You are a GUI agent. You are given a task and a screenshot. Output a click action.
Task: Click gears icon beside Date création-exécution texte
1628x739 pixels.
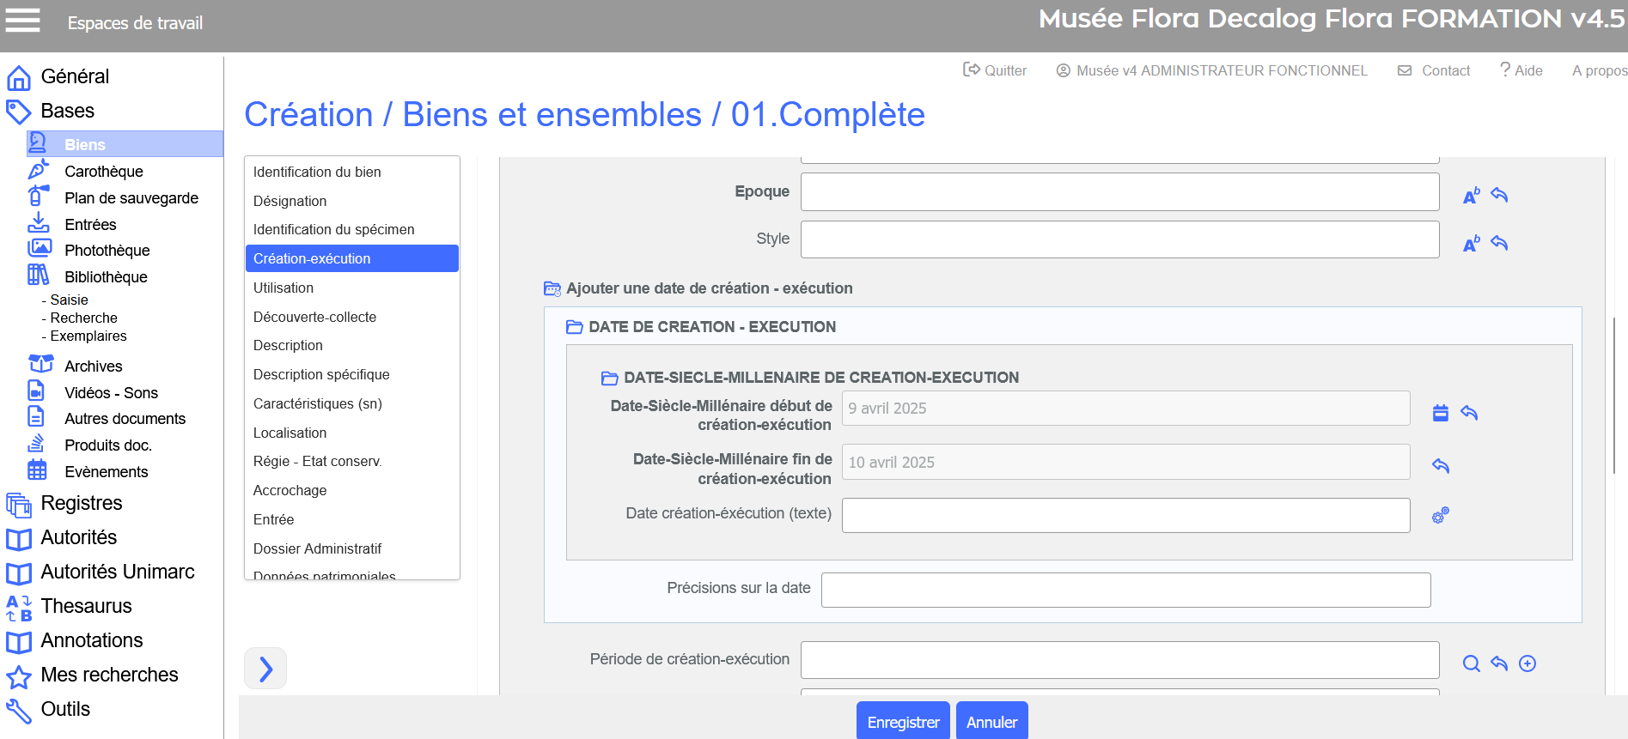tap(1441, 515)
